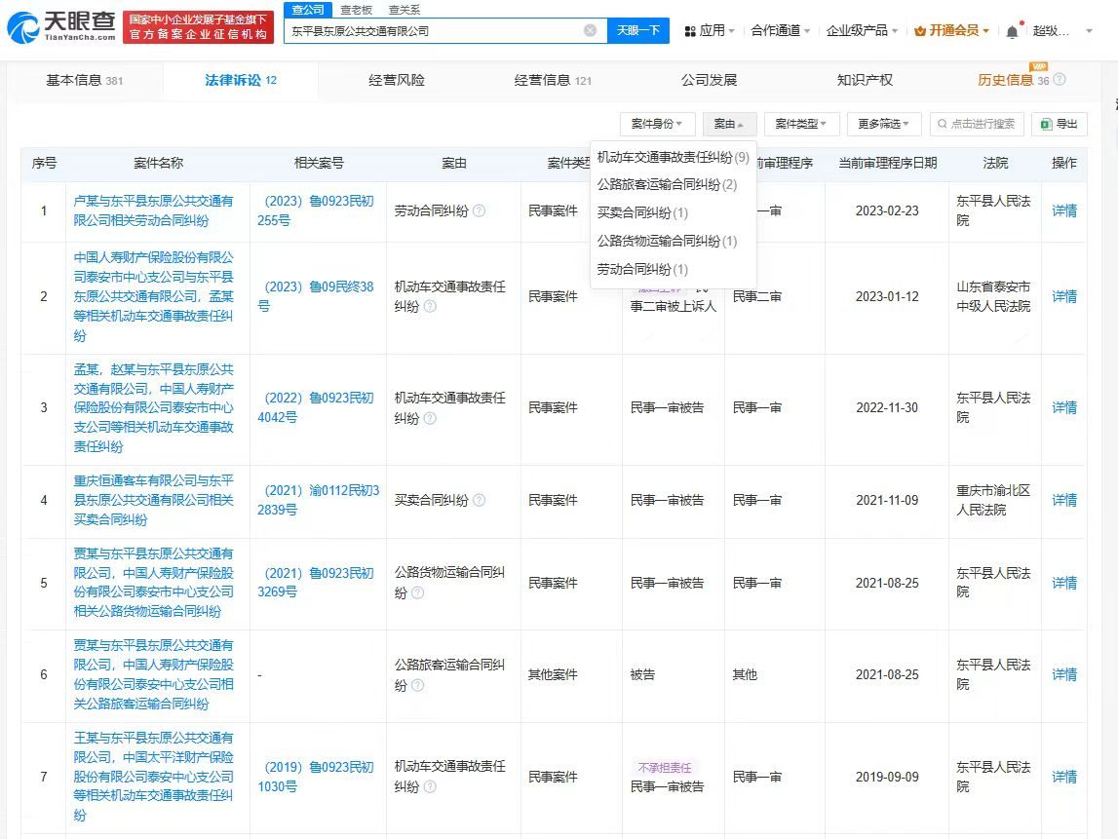Open 详情 link for case row 1
Viewport: 1118px width, 839px height.
(1063, 211)
